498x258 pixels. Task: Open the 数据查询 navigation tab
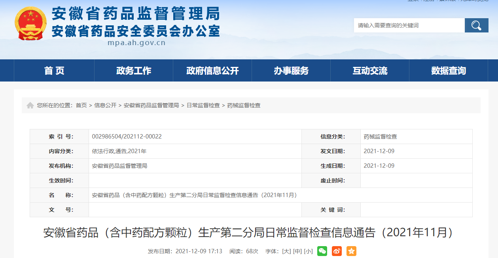coord(449,70)
